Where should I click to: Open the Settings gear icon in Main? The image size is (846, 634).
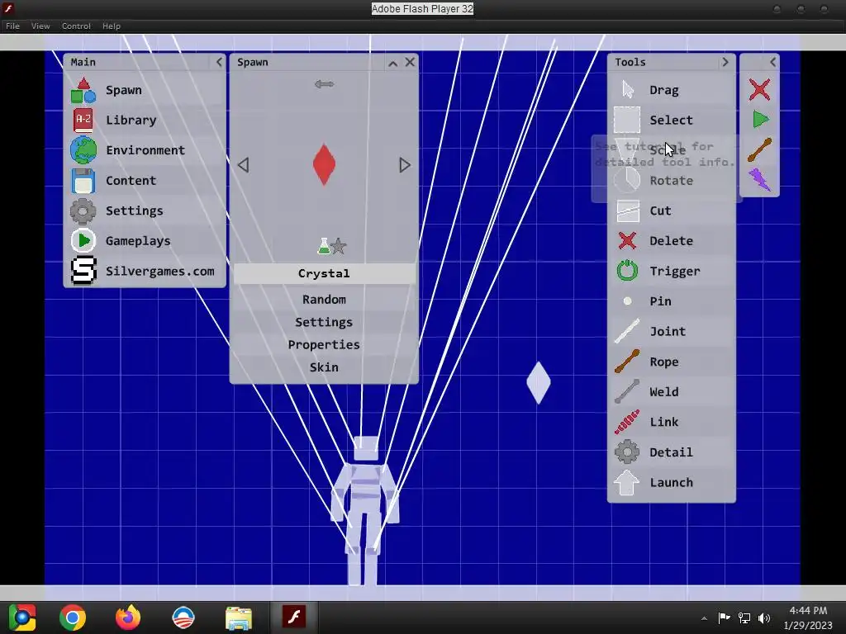[83, 211]
